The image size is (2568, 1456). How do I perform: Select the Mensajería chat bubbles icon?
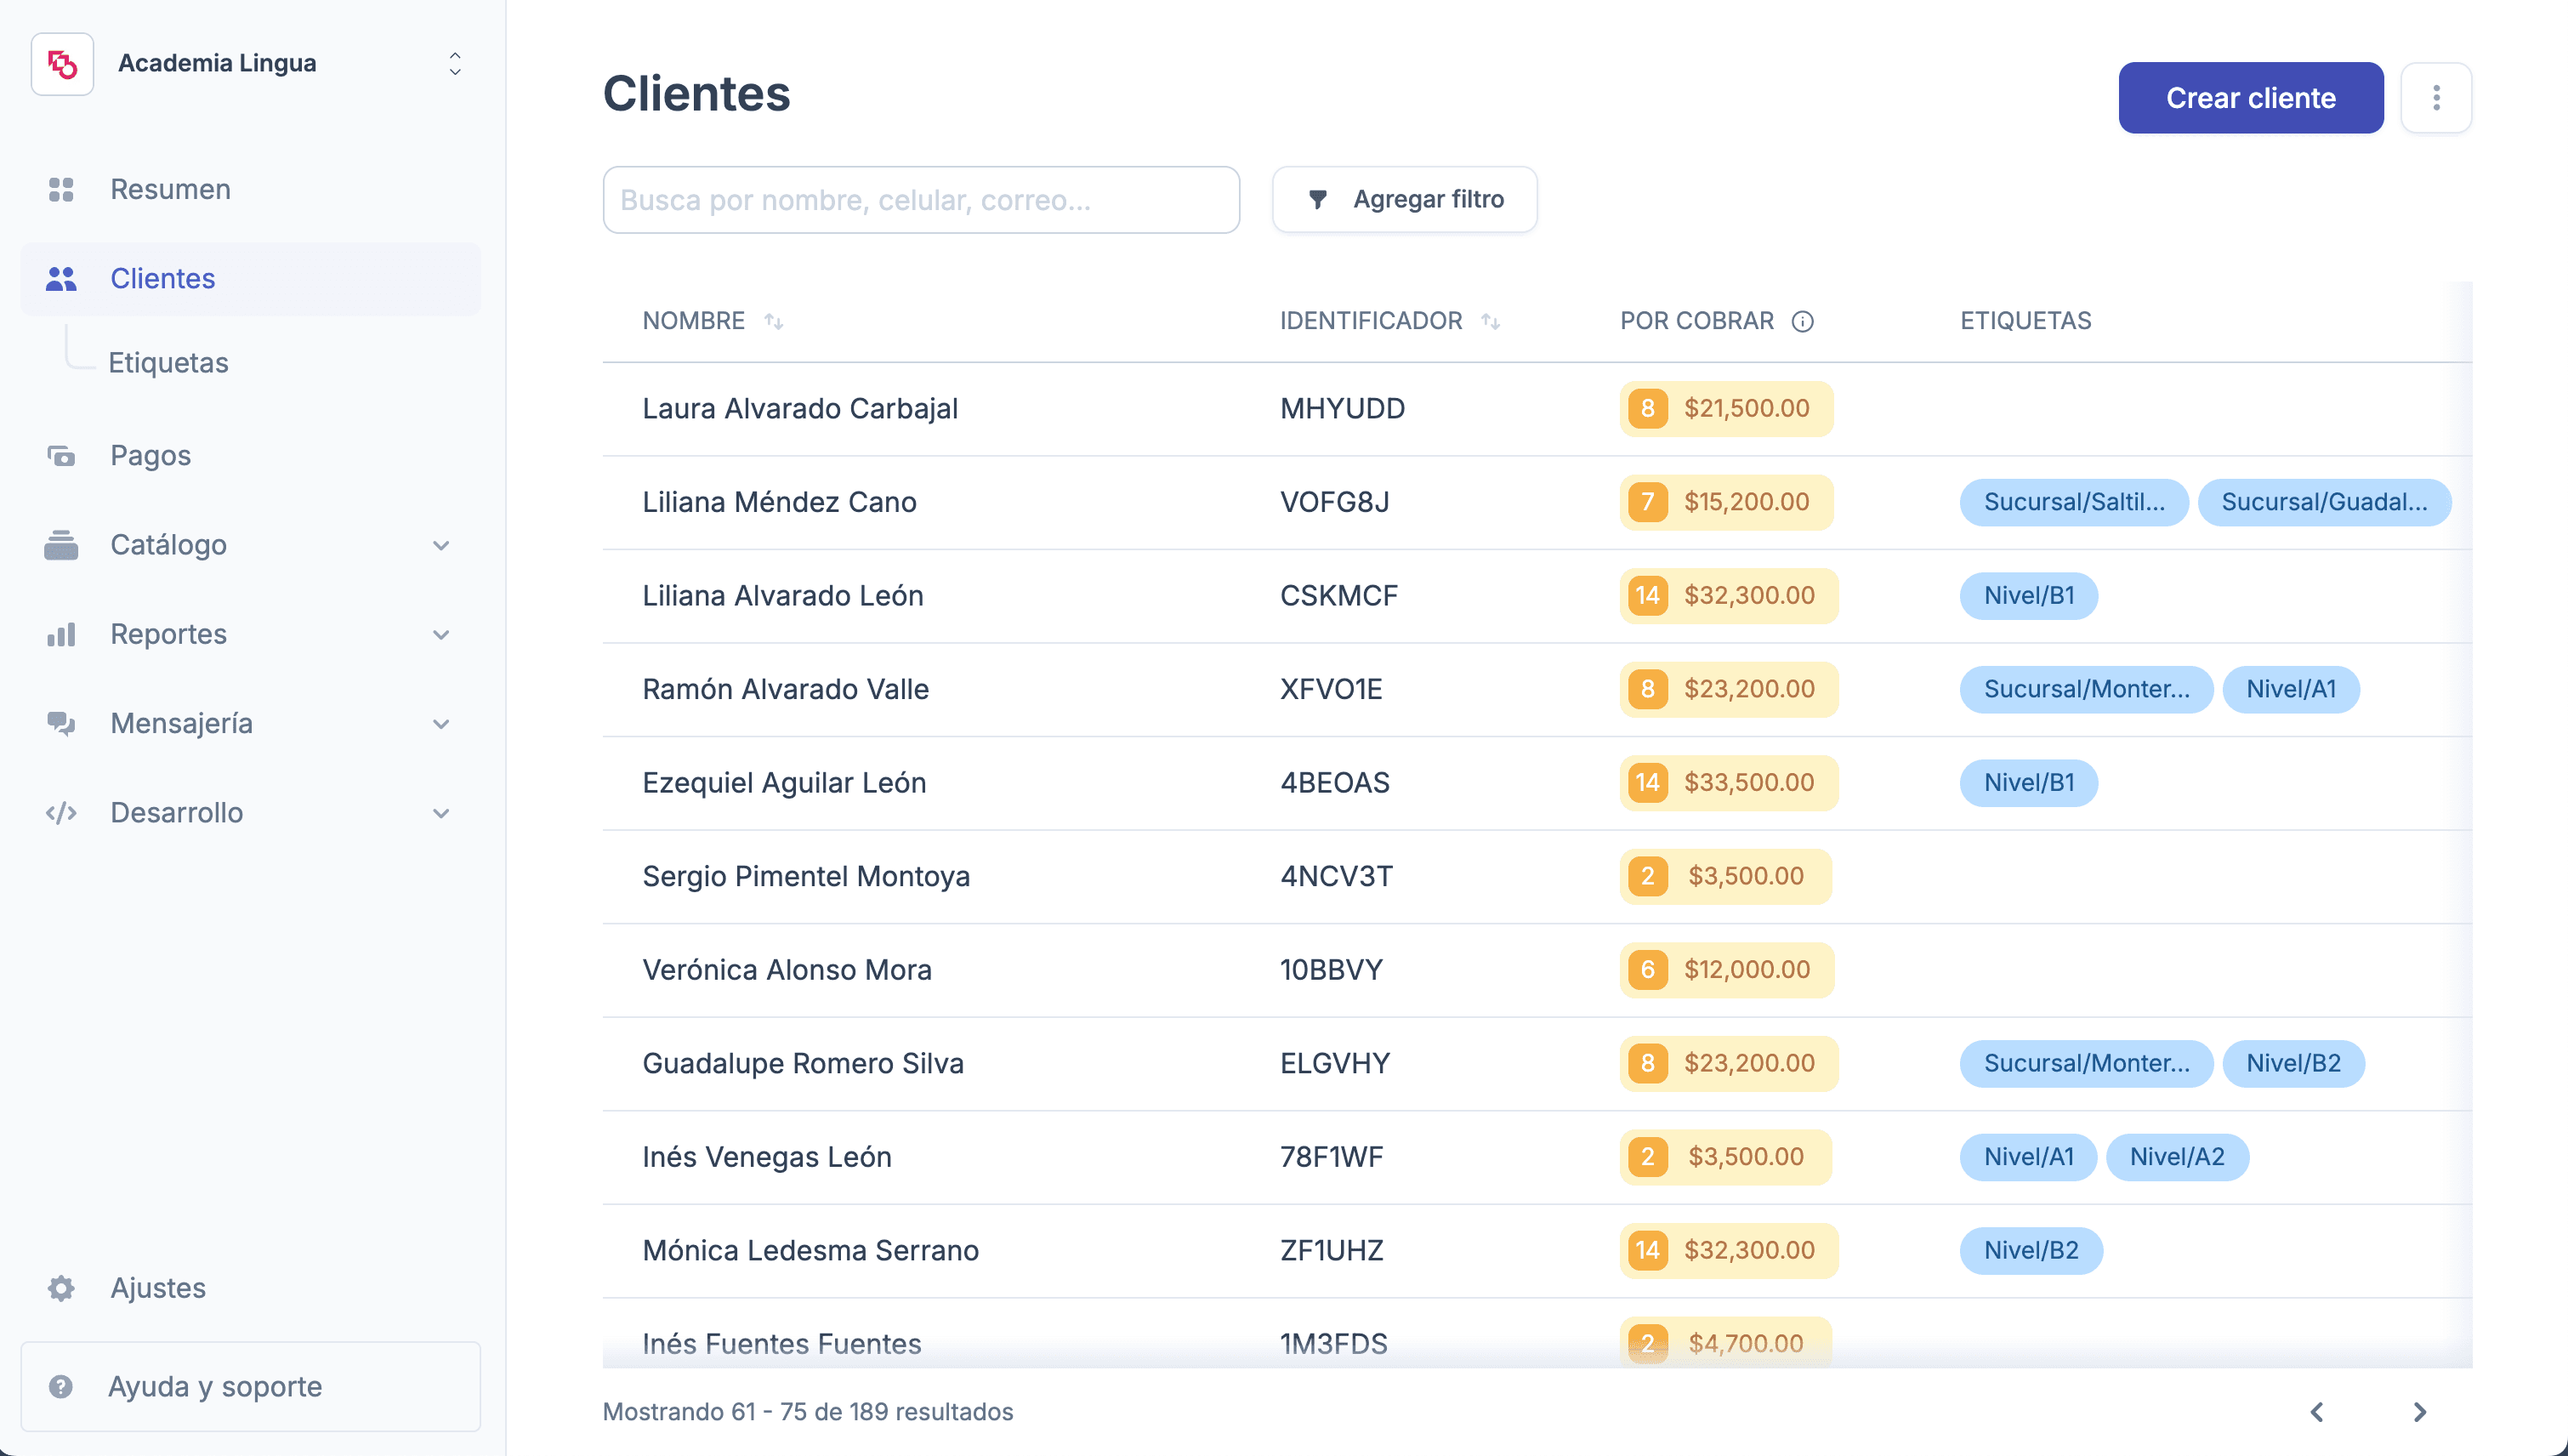coord(61,723)
